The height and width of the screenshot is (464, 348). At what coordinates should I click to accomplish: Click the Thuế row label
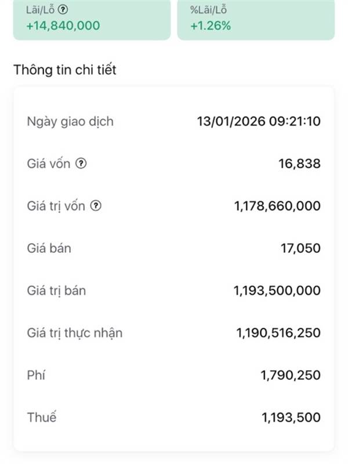[42, 417]
